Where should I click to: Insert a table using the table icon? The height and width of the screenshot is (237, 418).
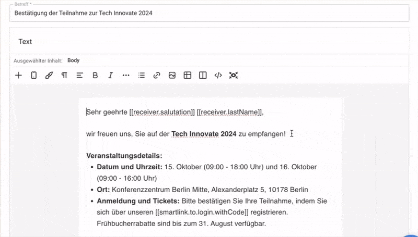(x=187, y=75)
